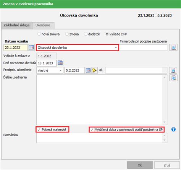Click the blue info icon

point(173,129)
